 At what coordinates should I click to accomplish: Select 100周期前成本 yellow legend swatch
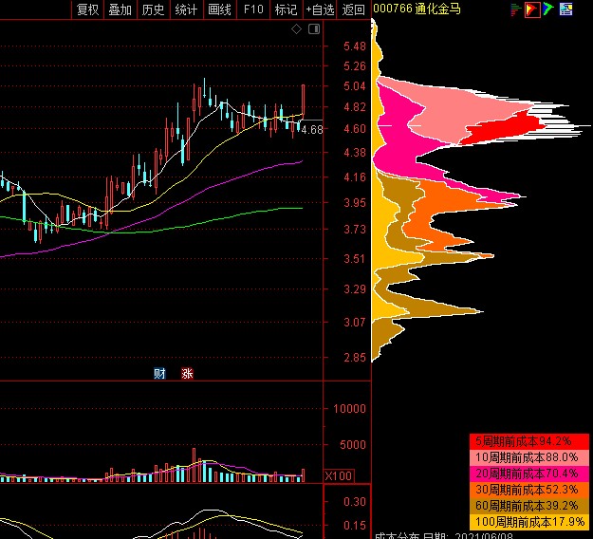529,522
